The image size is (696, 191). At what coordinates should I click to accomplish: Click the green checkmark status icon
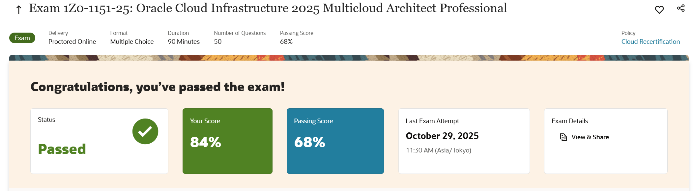point(145,131)
